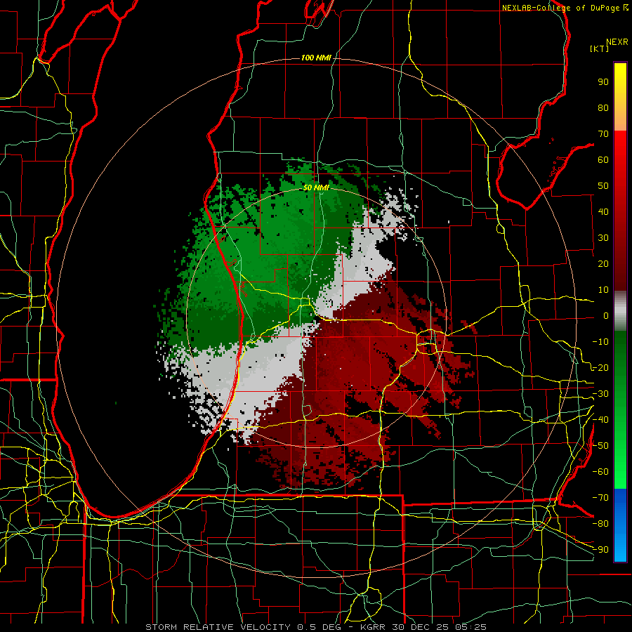Click the -70 value on velocity scale
The height and width of the screenshot is (632, 632).
600,498
